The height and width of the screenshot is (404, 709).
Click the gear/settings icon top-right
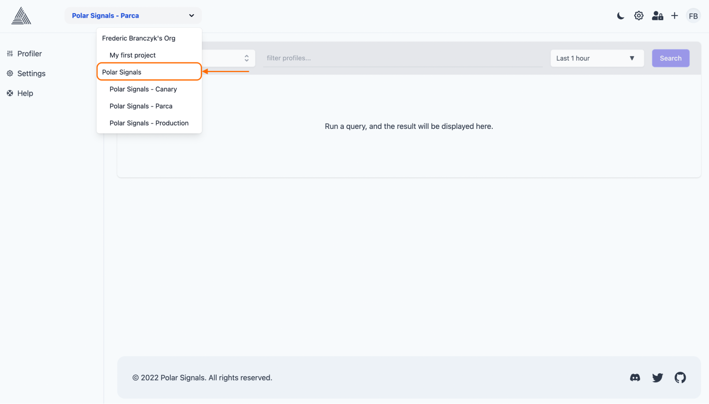coord(639,16)
